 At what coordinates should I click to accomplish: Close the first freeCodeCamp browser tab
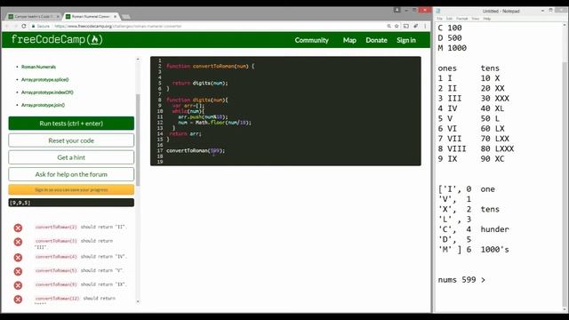58,17
